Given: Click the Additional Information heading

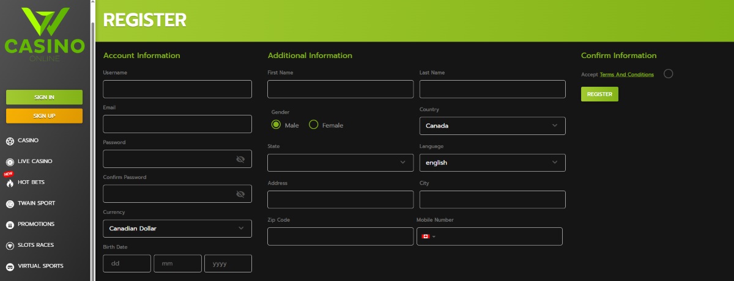Looking at the screenshot, I should 310,56.
